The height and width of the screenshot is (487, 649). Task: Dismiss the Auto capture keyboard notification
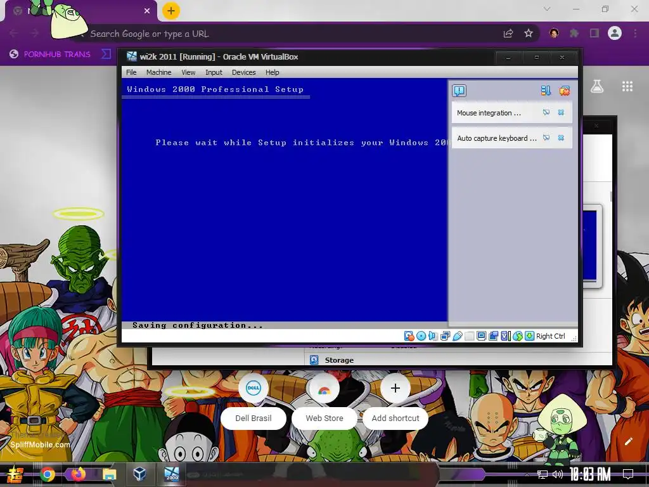click(562, 138)
